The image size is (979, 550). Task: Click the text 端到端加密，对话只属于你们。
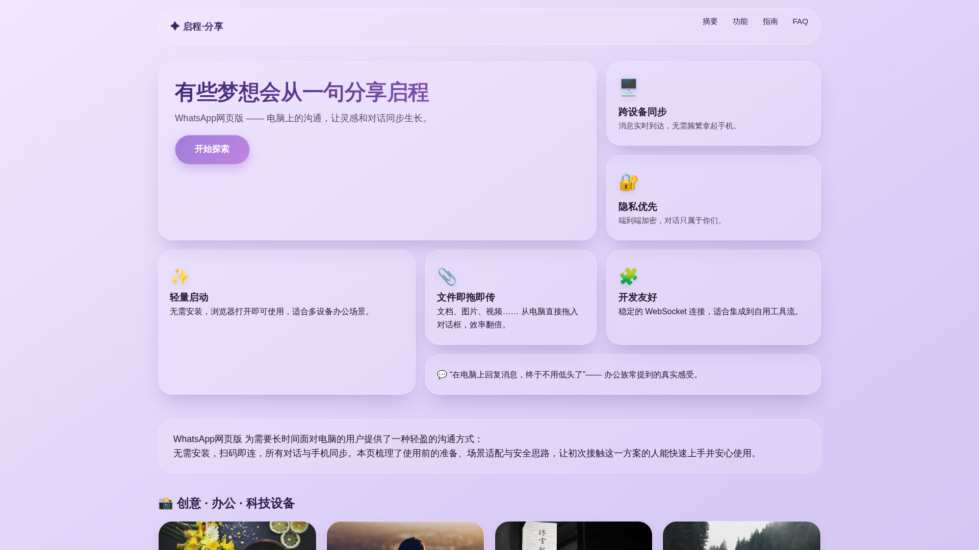(x=672, y=221)
